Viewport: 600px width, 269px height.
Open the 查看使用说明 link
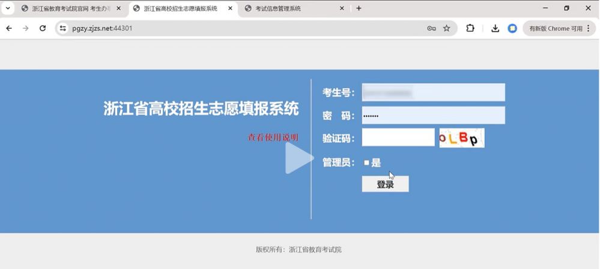(273, 138)
